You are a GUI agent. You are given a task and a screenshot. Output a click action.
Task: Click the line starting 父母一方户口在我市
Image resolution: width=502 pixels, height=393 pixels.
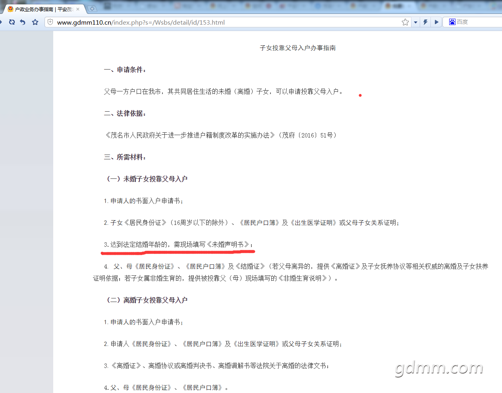pyautogui.click(x=223, y=91)
